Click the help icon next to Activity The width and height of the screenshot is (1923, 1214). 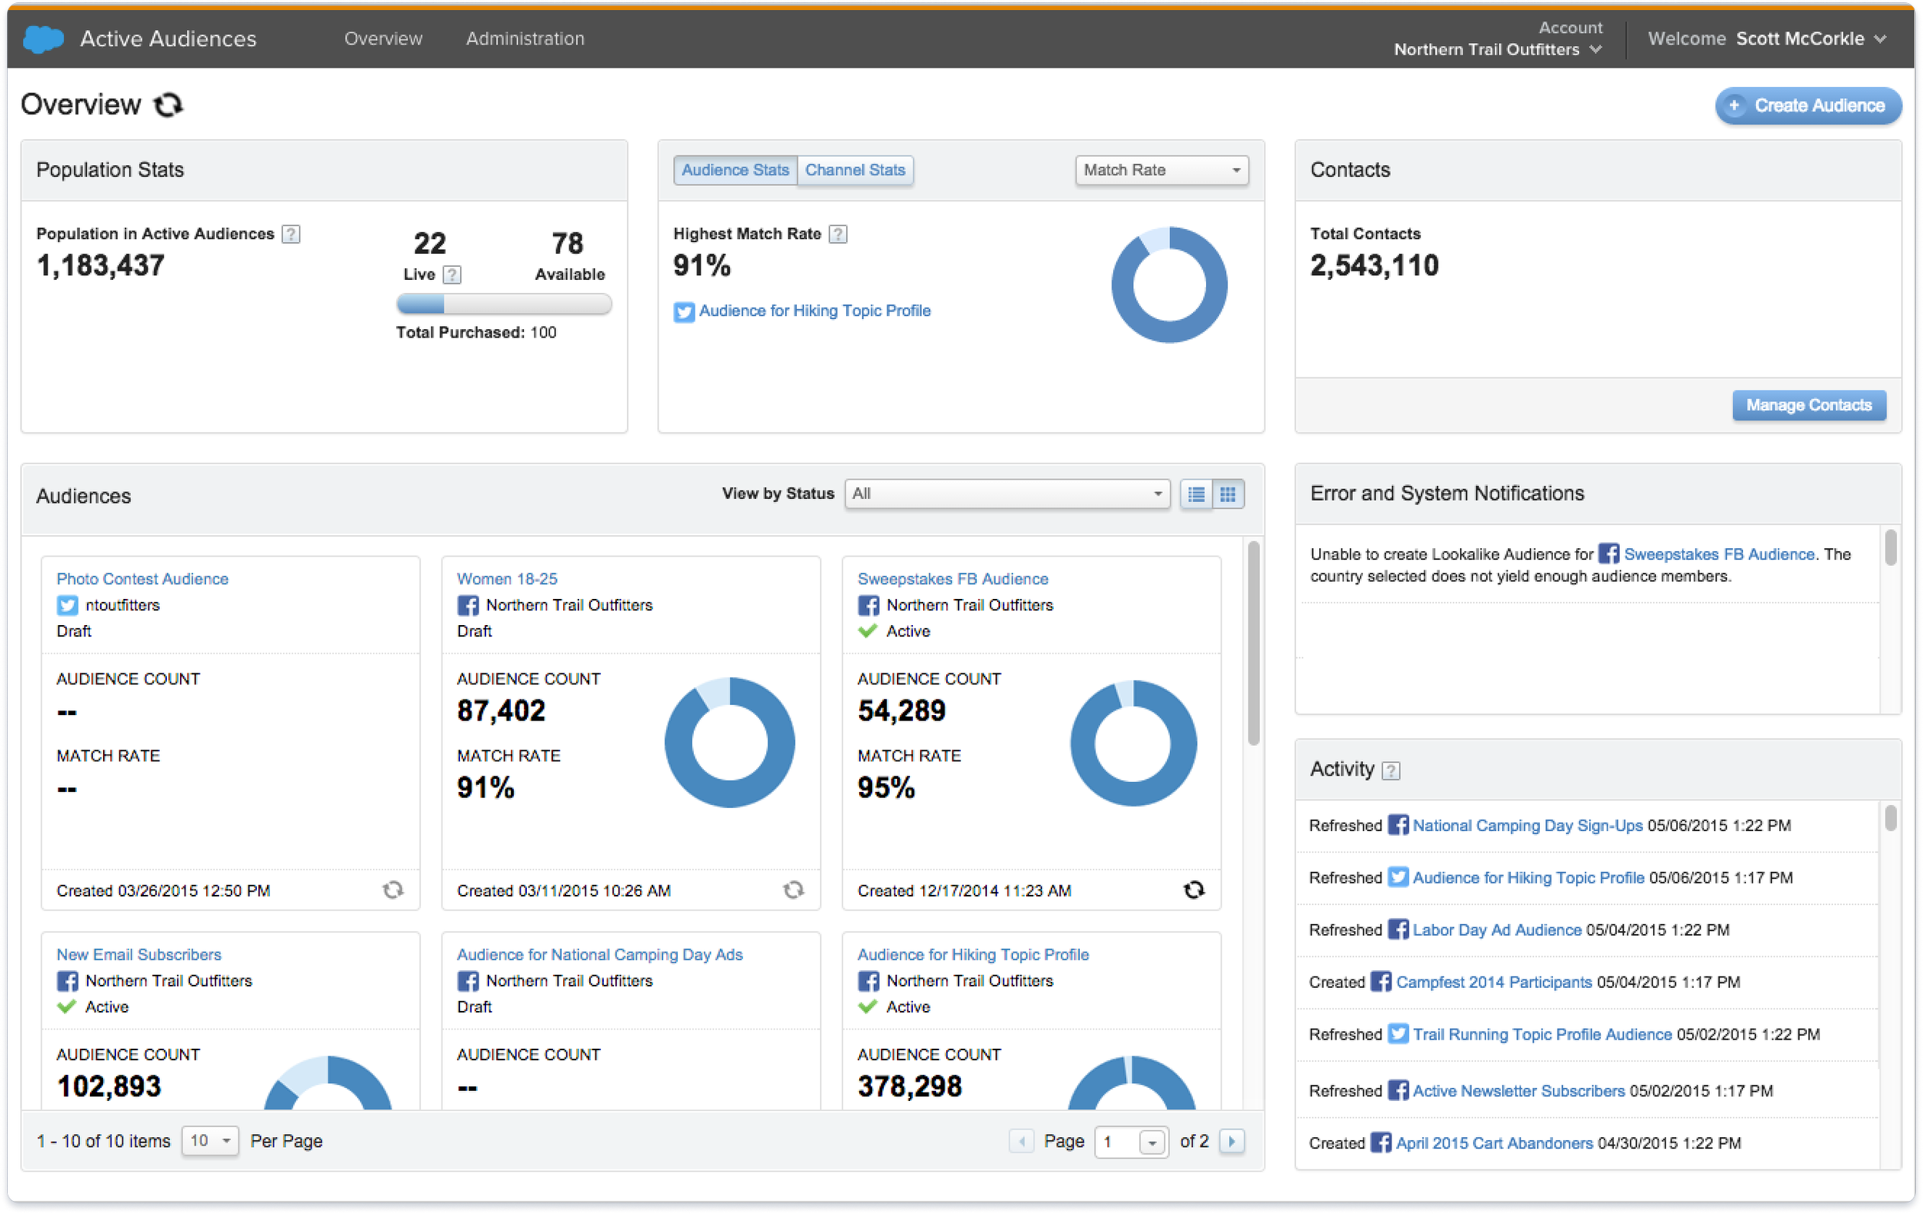[x=1391, y=770]
